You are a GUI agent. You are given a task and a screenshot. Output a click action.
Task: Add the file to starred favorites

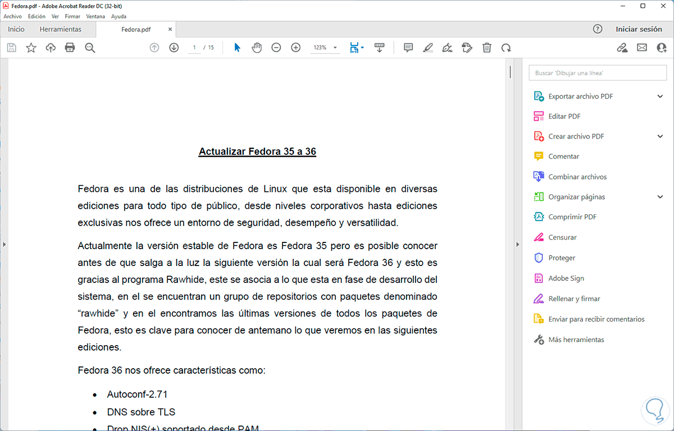[31, 48]
